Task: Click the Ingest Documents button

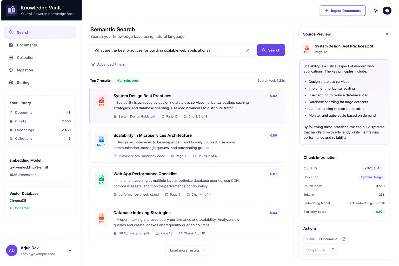Action: (x=342, y=11)
